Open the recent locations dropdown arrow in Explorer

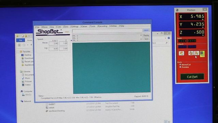[x=28, y=45]
